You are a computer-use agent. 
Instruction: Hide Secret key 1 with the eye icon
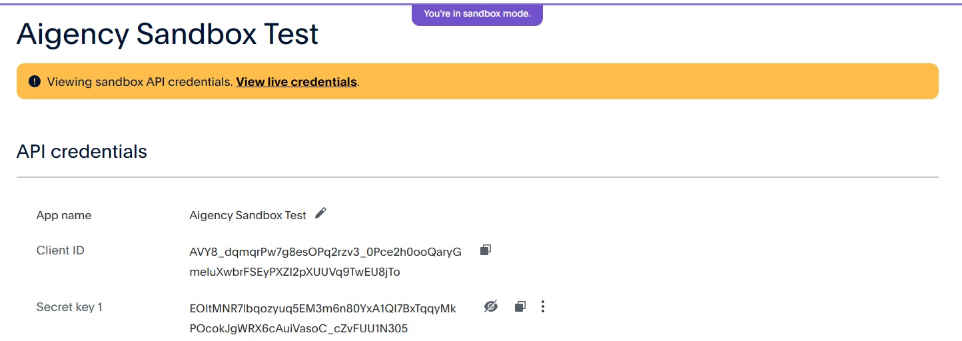(x=491, y=306)
